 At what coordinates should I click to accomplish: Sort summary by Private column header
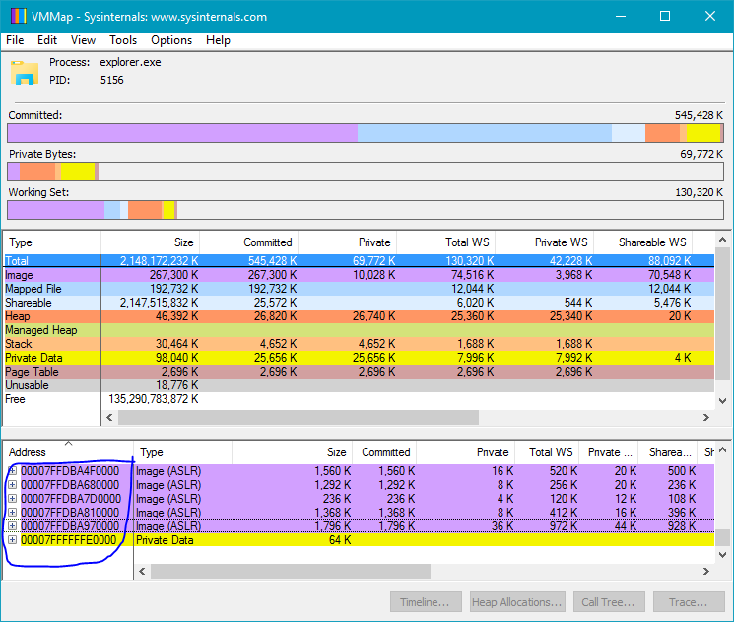348,242
